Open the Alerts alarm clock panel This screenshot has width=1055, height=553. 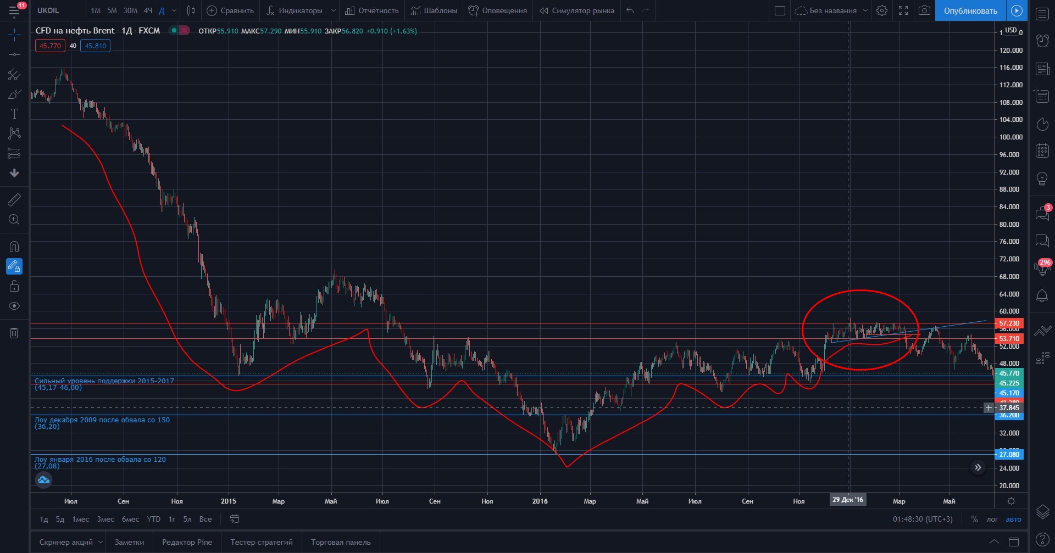(1042, 41)
